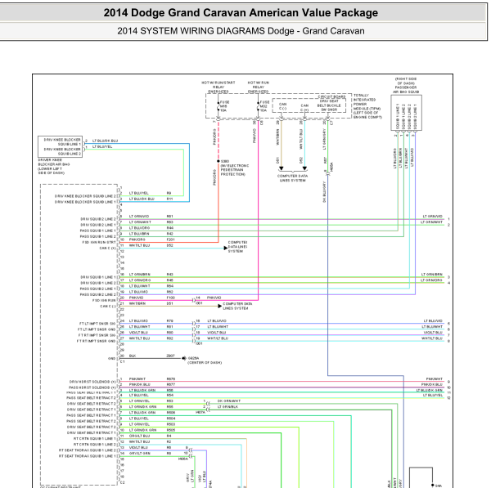Select the 'DRIV SQUIB 1 LINE 1' pin label
Image resolution: width=491 pixels, height=488 pixels.
point(97,277)
